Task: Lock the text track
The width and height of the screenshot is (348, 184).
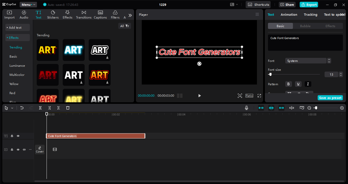Action: [x=12, y=136]
